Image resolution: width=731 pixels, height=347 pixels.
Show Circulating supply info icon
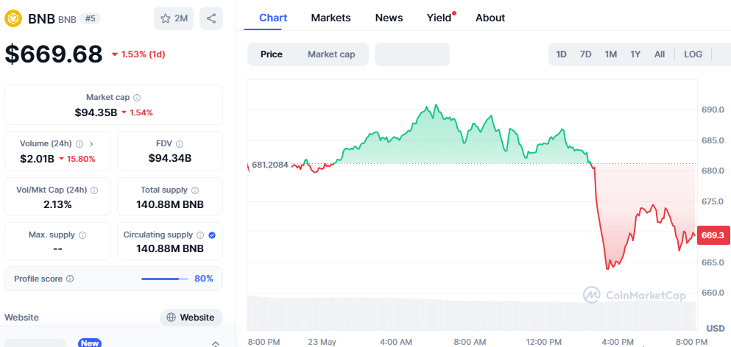pyautogui.click(x=200, y=235)
